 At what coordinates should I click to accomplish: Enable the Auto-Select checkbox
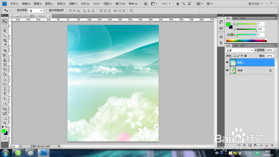coord(15,10)
